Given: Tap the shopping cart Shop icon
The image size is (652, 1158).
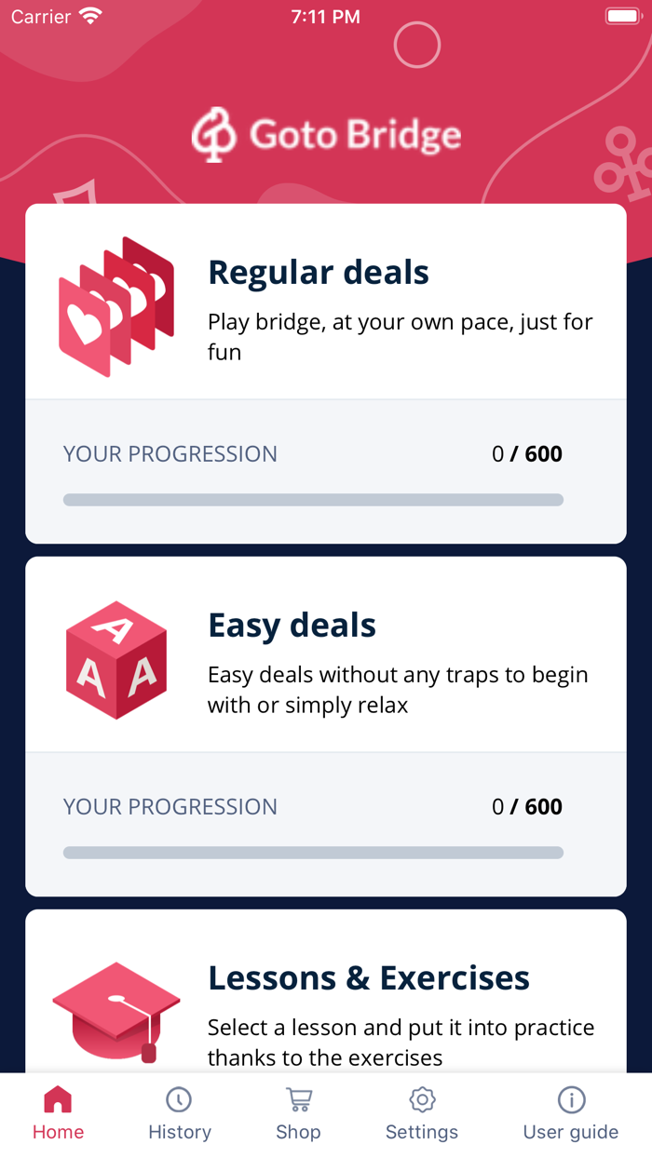Looking at the screenshot, I should pos(299,1100).
